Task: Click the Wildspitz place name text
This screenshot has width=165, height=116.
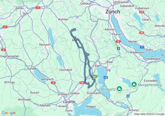Action: [x=108, y=89]
